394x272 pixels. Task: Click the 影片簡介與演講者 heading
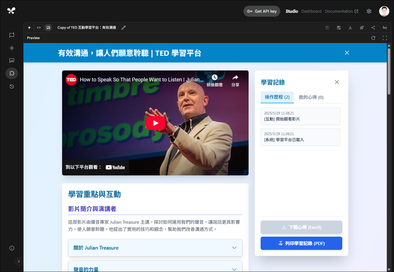(x=92, y=209)
